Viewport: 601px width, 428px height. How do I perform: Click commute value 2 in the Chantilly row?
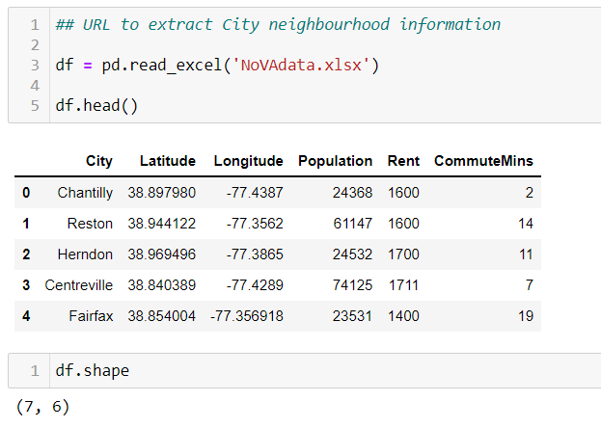coord(529,193)
